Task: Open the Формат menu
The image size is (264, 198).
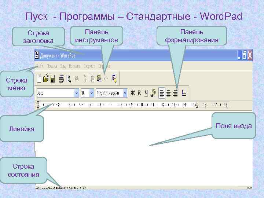Action: (x=89, y=66)
